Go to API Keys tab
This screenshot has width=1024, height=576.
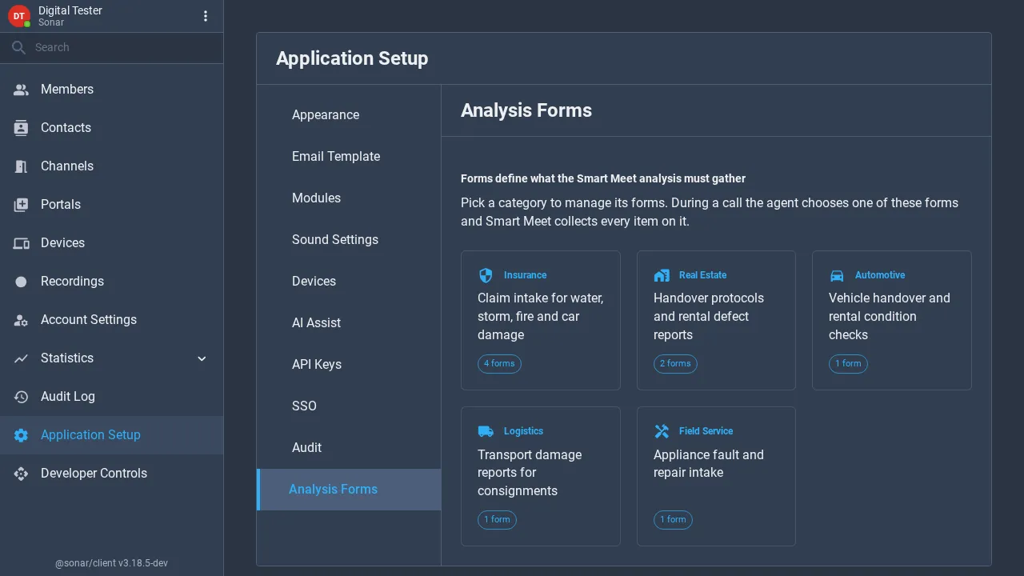point(349,365)
